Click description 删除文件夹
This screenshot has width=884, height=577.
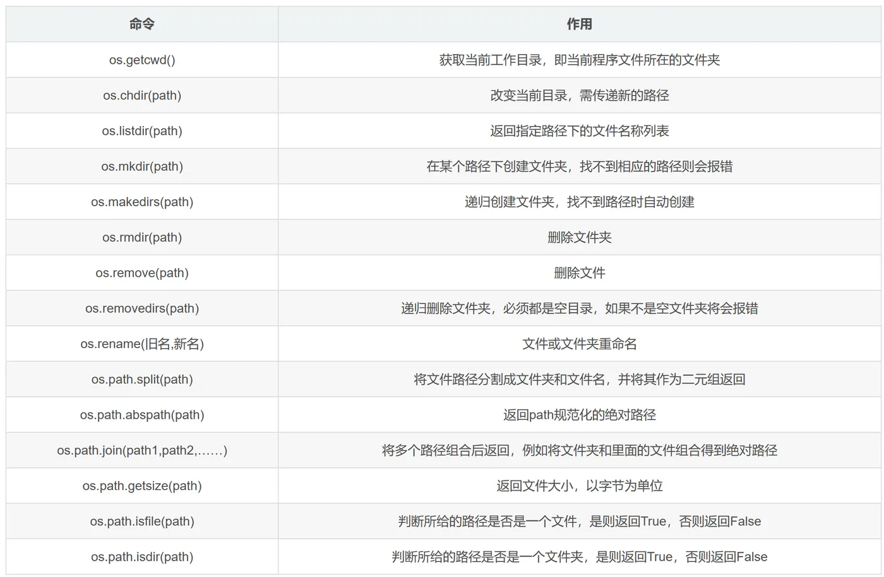tap(579, 237)
